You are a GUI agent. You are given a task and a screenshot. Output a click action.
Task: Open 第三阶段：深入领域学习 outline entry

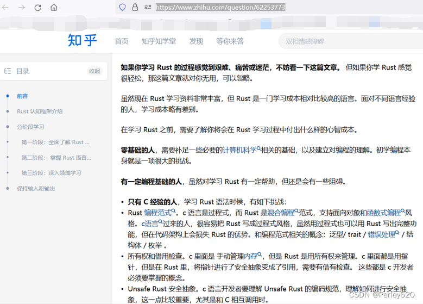click(51, 173)
